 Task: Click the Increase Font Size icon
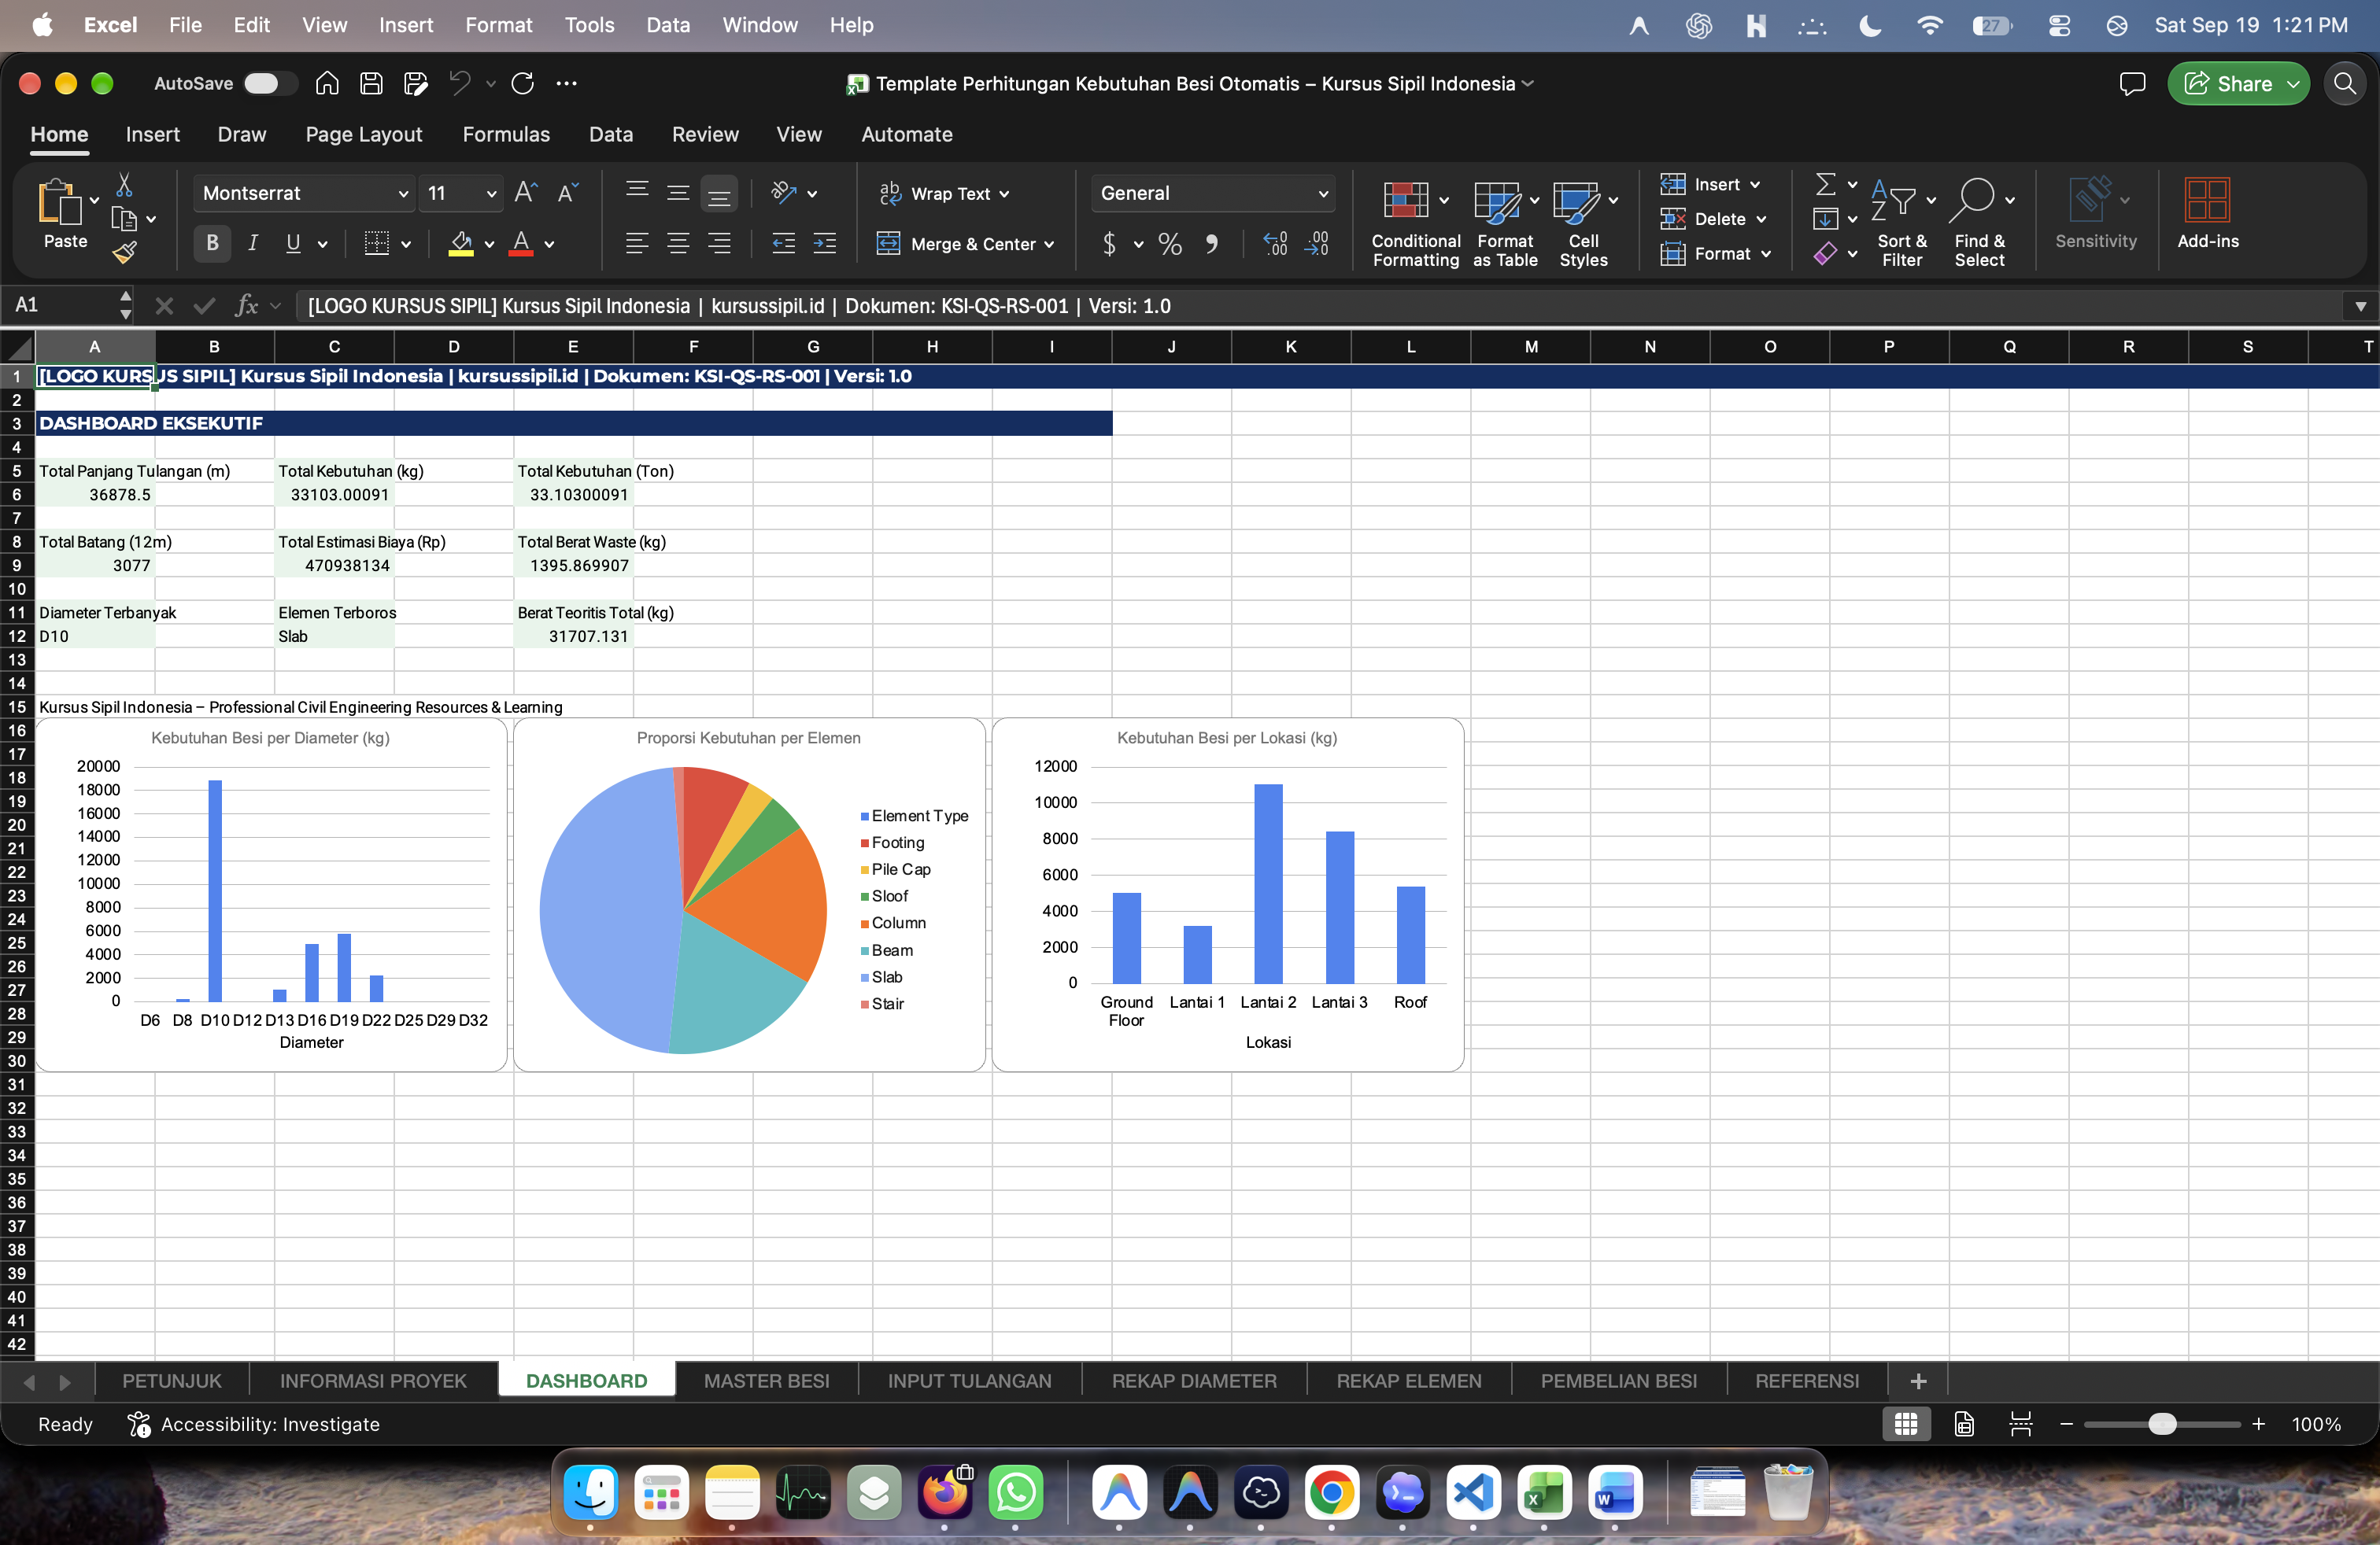[x=526, y=193]
